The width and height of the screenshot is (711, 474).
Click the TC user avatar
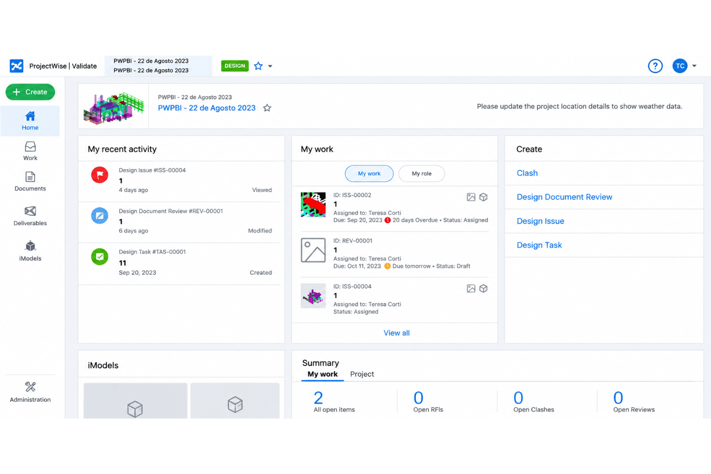tap(680, 66)
